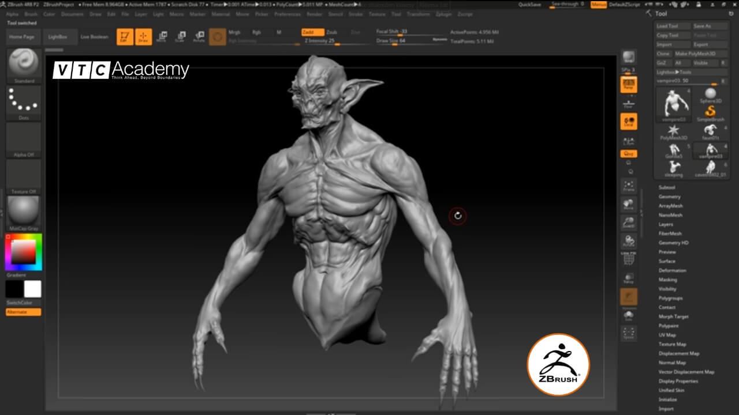
Task: Toggle the Zadd sculpt mode
Action: tap(312, 32)
